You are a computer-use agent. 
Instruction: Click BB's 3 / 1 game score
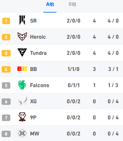pyautogui.click(x=113, y=69)
